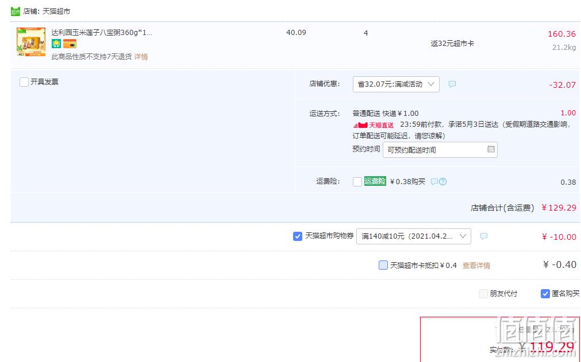Open the 详情 link about 7天退货
Screen dimensions: 581x362
click(x=141, y=57)
